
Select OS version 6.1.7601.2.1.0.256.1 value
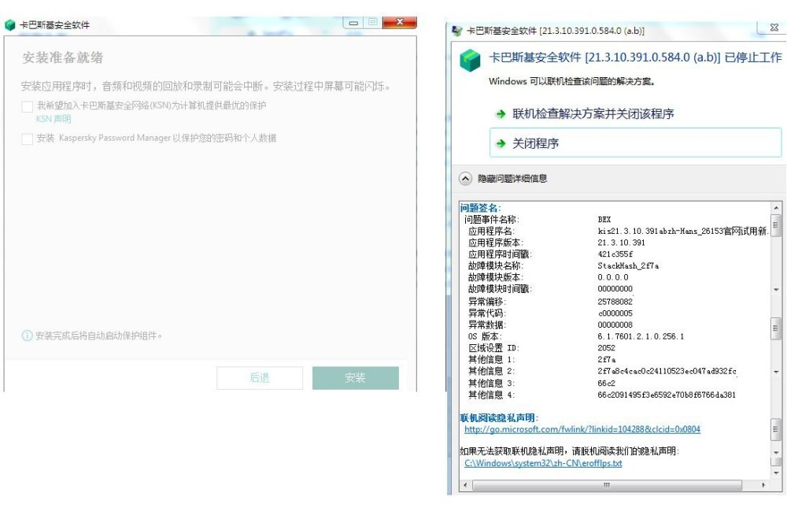(641, 336)
